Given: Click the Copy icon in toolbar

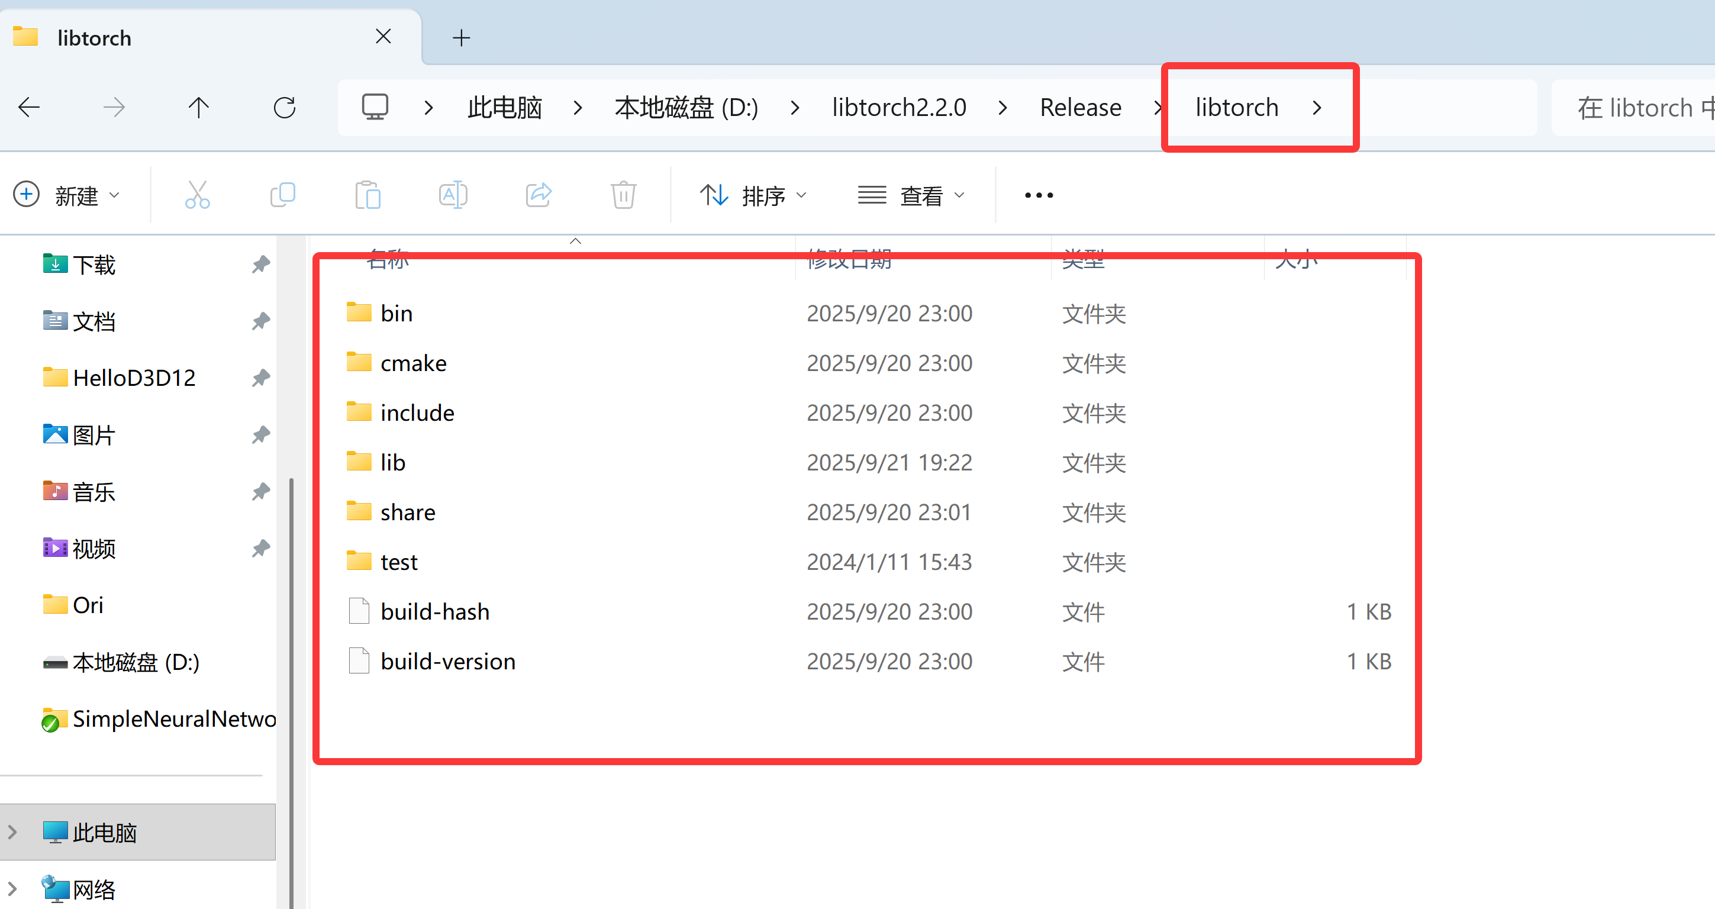Looking at the screenshot, I should 282,195.
